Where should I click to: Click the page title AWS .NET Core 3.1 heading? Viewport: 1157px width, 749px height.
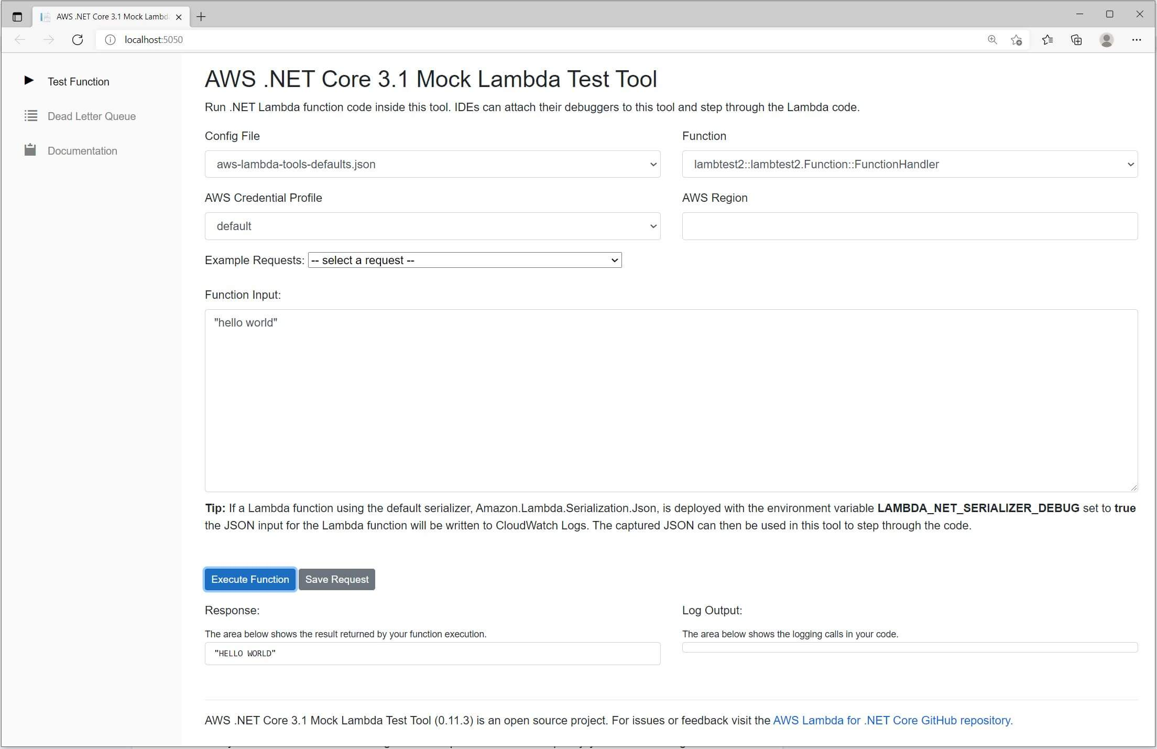[431, 79]
